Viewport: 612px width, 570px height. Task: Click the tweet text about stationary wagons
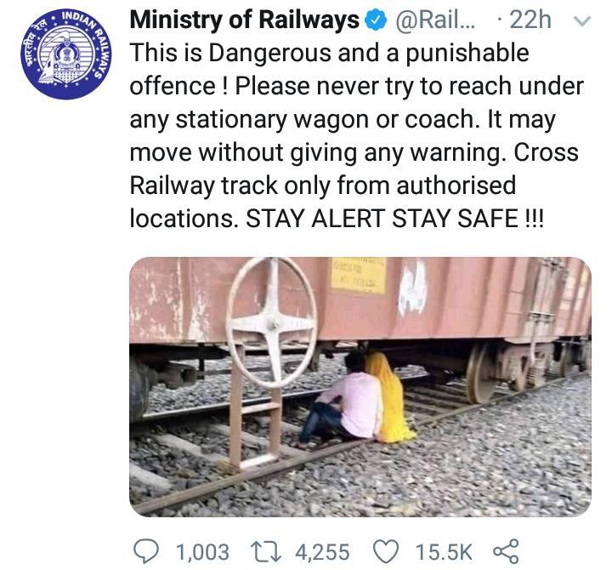point(356,135)
